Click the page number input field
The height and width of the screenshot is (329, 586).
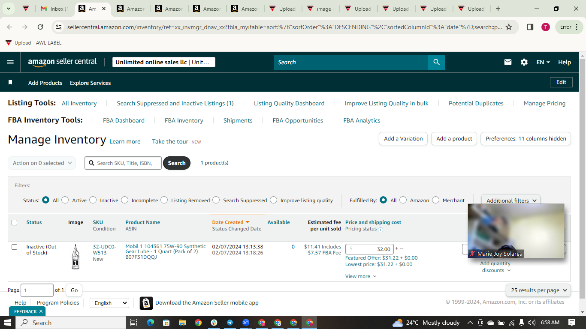pos(37,290)
